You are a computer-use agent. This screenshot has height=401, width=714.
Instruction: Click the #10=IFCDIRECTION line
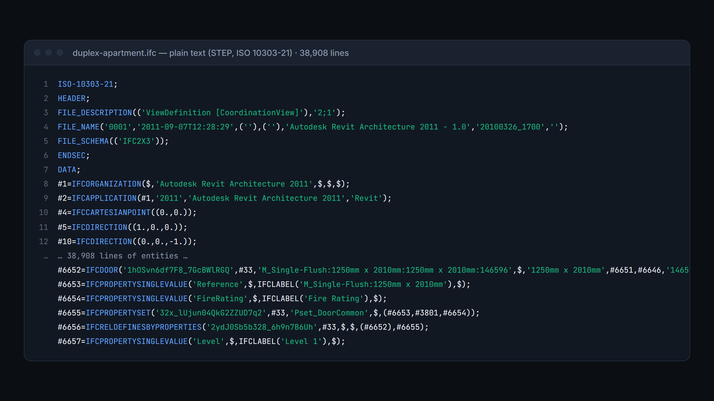pos(127,241)
